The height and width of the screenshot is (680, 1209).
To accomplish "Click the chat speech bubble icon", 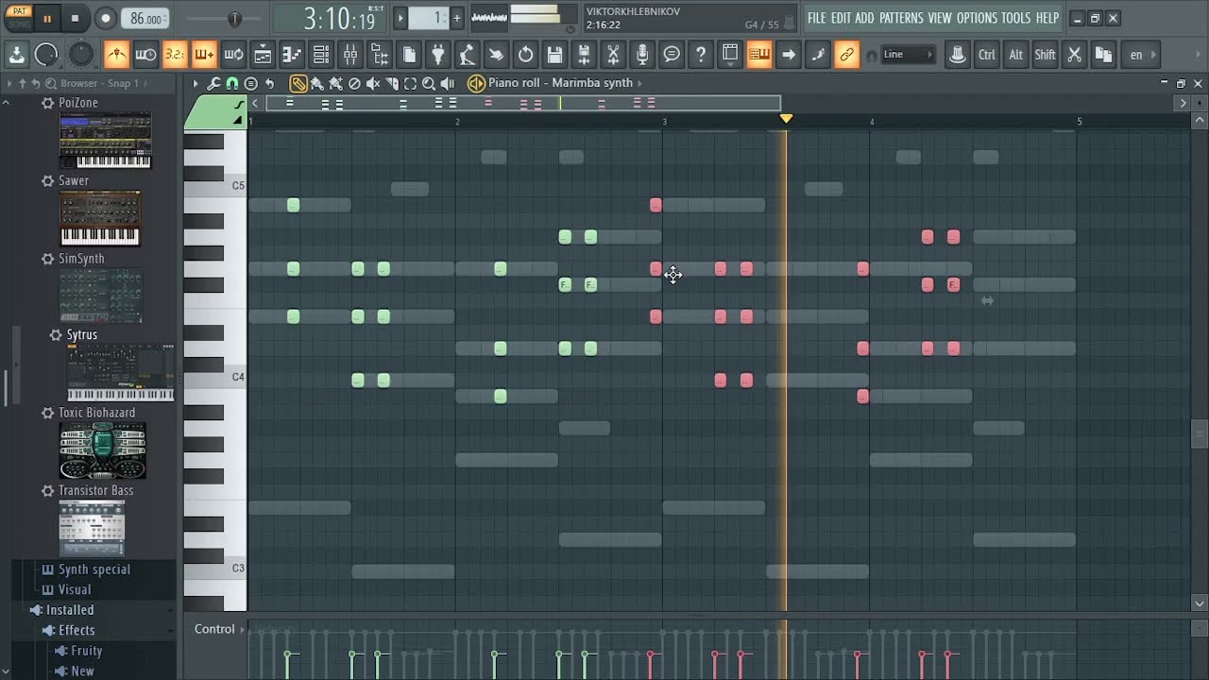I will coord(672,55).
